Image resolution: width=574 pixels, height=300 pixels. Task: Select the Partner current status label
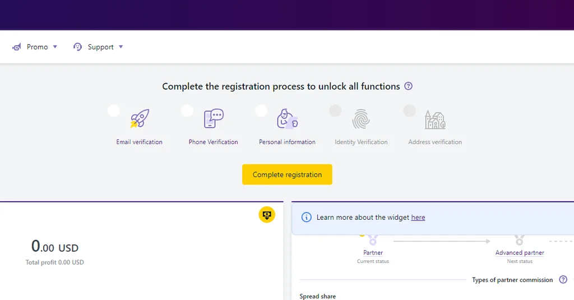point(373,253)
